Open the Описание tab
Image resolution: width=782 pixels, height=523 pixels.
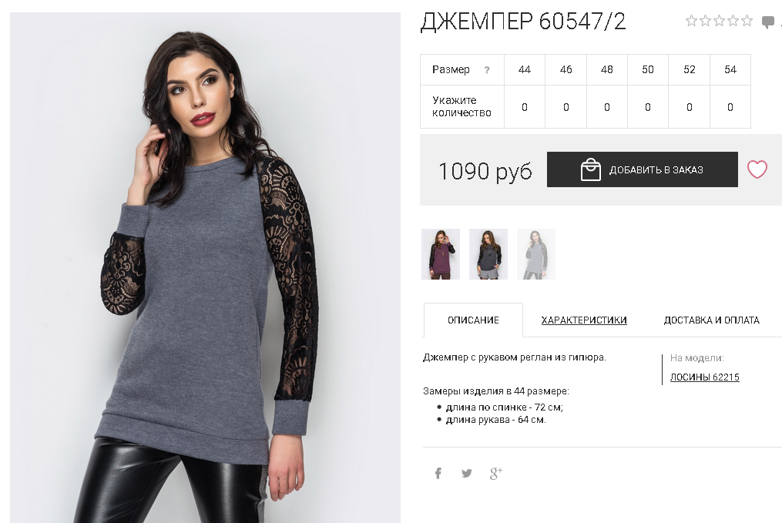pos(473,320)
